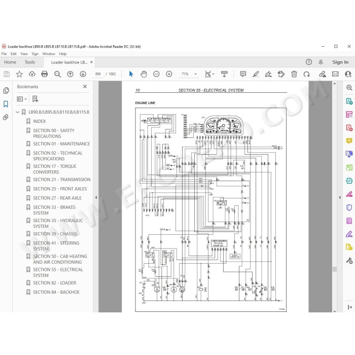
Task: Open the zoom percentage dropdown
Action: 195,74
